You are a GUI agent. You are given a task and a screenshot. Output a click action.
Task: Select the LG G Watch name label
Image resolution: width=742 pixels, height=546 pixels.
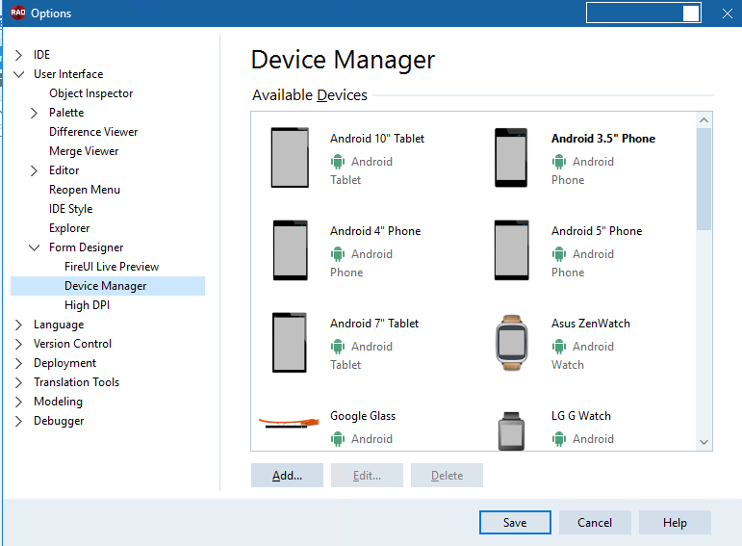(581, 416)
